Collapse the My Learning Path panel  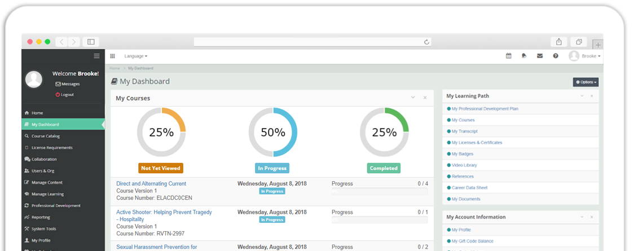click(582, 96)
